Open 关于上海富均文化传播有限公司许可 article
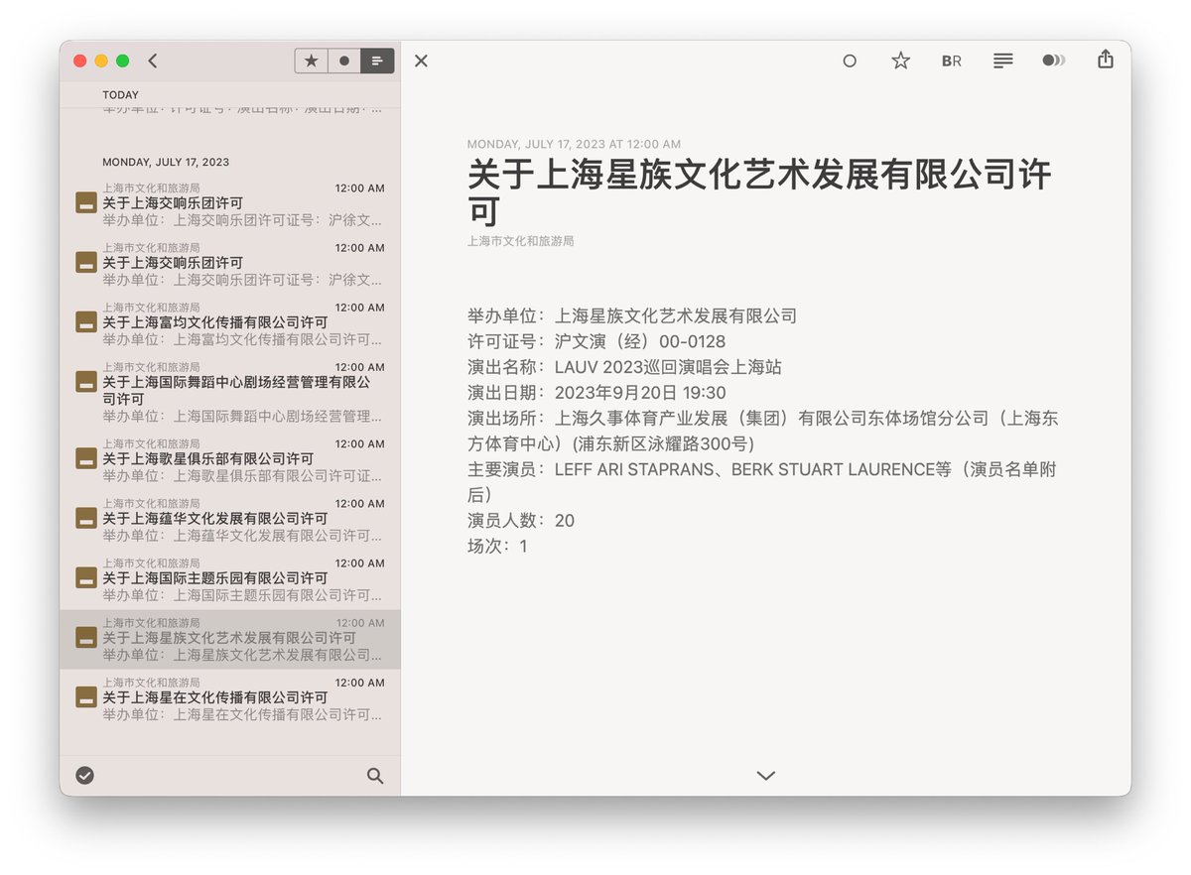Screen dimensions: 1191x875 [230, 322]
